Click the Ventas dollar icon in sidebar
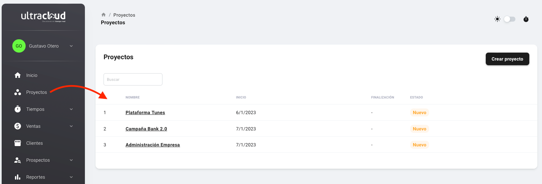 (18, 126)
